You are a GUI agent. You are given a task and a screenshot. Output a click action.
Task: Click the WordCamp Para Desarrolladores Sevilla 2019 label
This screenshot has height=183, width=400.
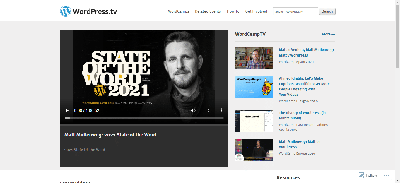tap(303, 127)
